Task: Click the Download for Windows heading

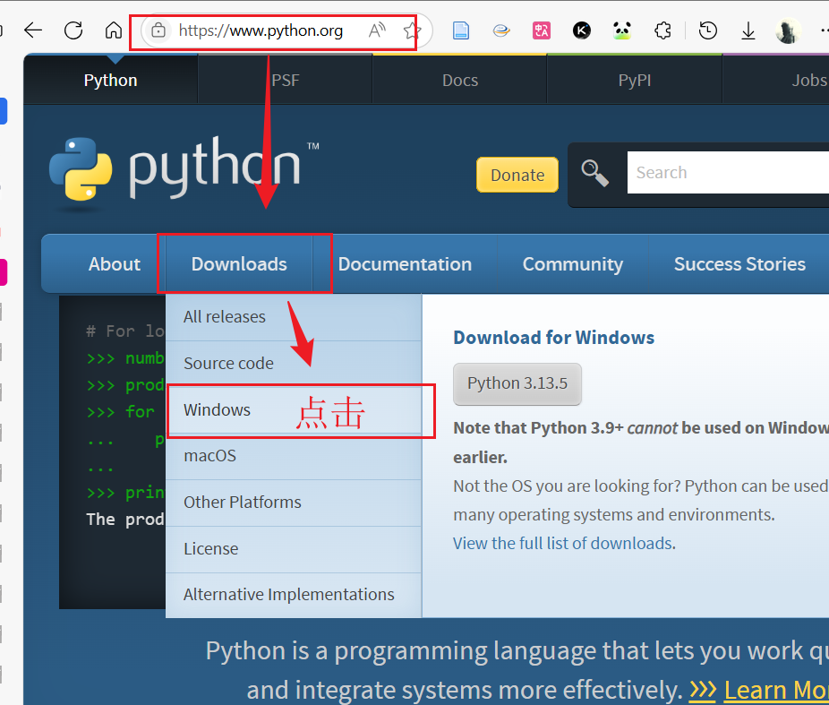Action: 553,338
